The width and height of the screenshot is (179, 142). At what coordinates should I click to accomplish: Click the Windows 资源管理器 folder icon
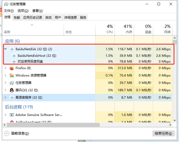12,75
